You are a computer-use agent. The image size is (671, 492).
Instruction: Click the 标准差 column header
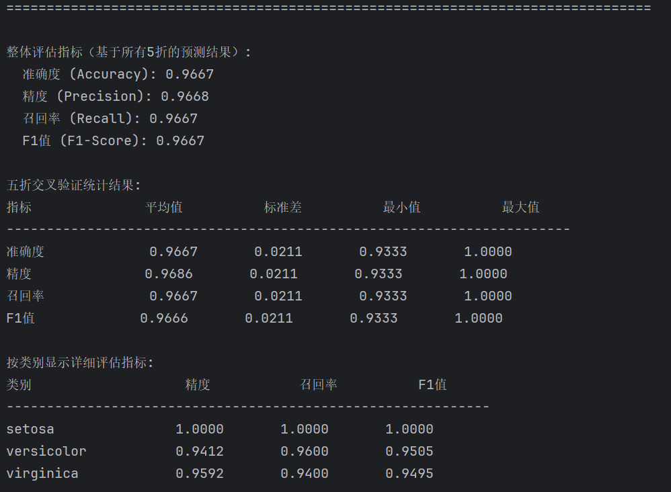click(283, 208)
